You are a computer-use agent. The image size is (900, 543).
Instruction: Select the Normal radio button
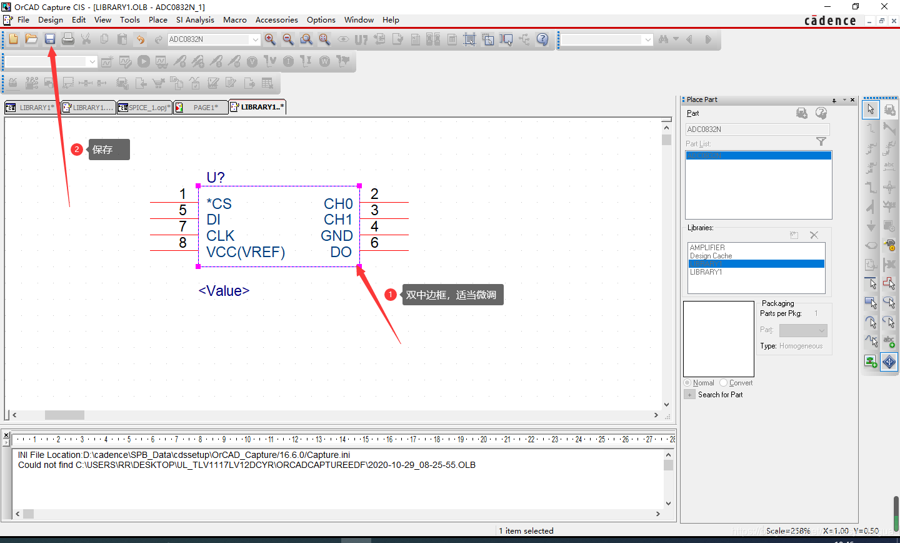pyautogui.click(x=687, y=383)
